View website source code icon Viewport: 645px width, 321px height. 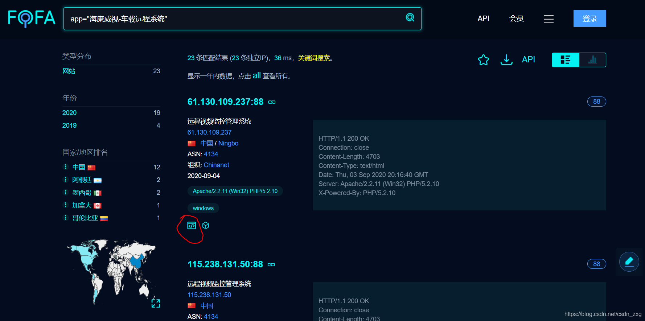(x=192, y=226)
